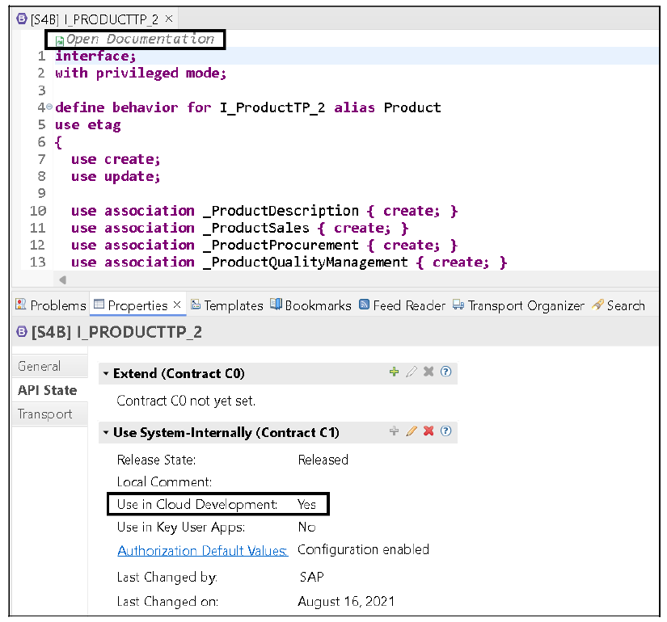667x622 pixels.
Task: Open the Templates view icon
Action: point(196,305)
